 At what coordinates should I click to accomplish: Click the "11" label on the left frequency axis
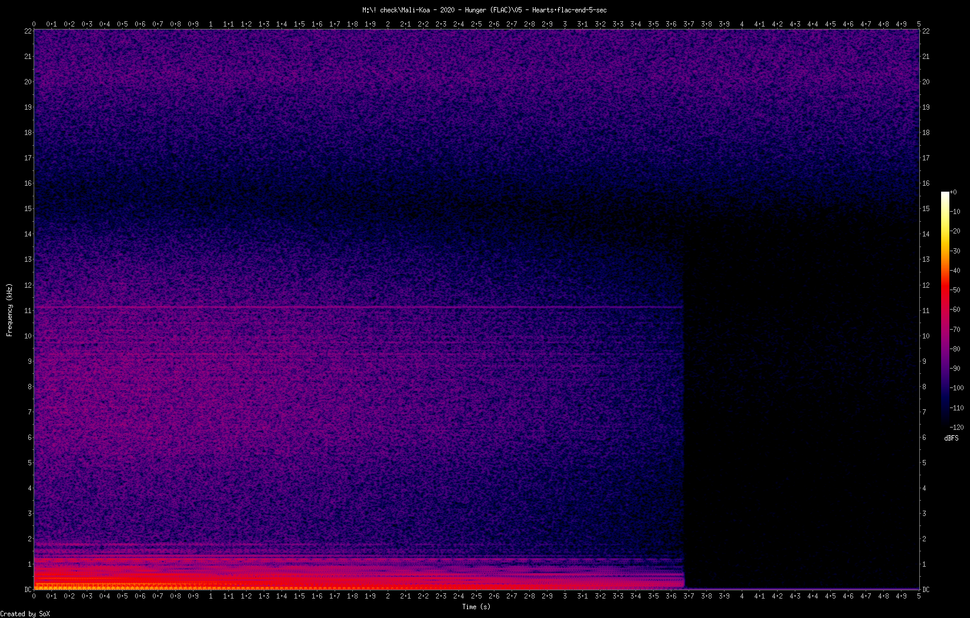coord(28,311)
